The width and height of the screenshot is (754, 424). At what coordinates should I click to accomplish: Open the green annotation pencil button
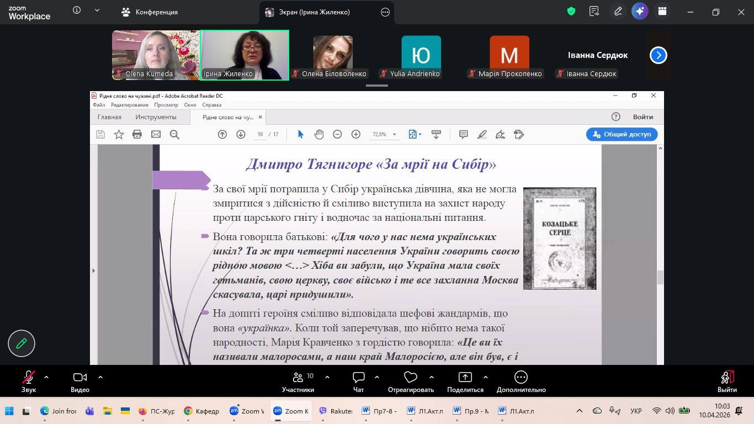(22, 343)
